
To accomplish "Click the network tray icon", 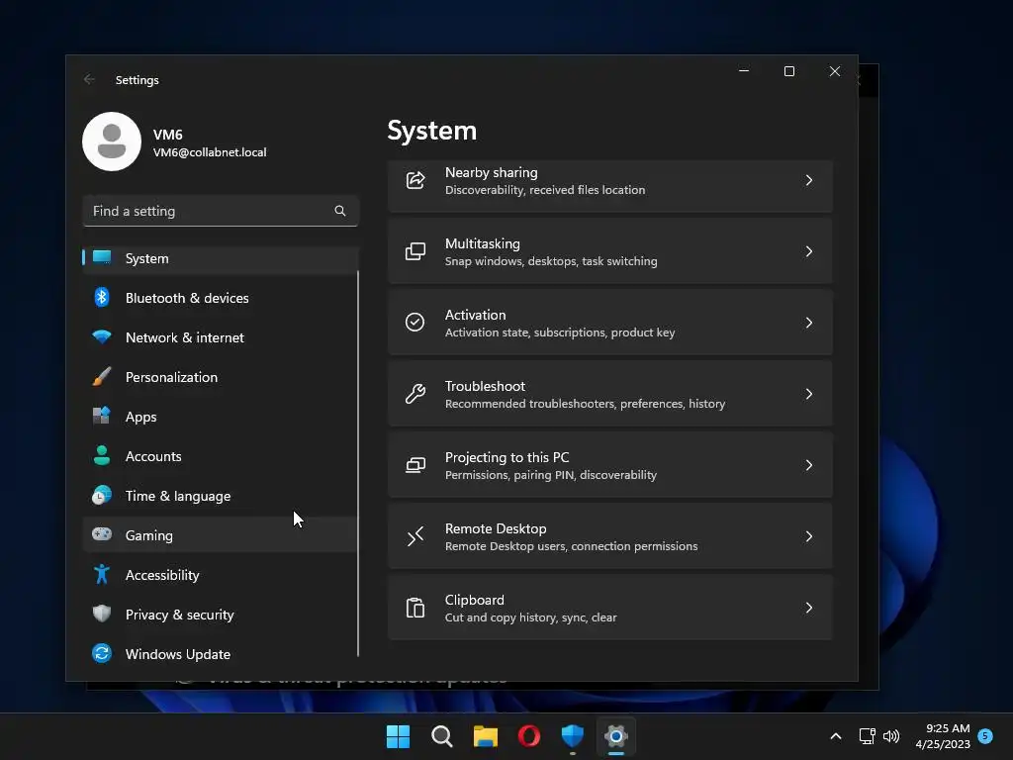I will (867, 736).
